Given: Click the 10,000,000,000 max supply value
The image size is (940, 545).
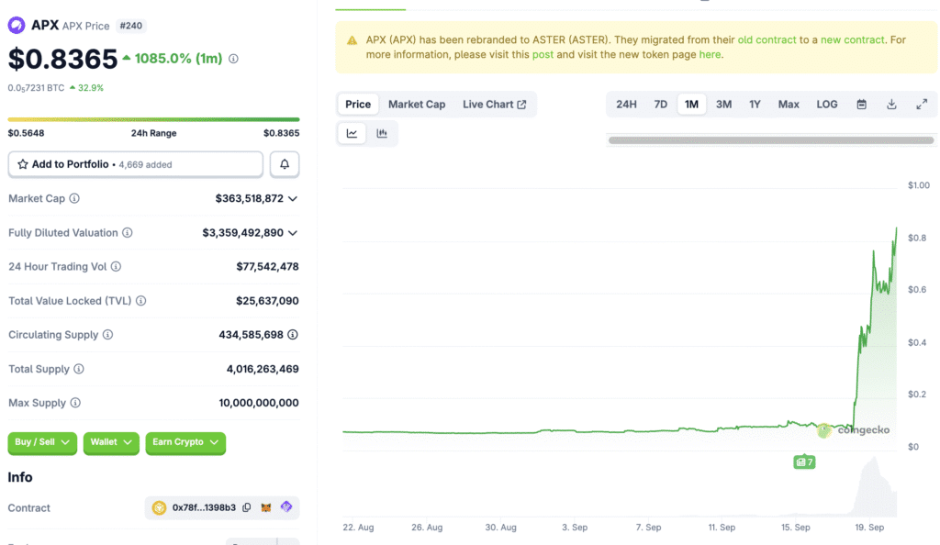Looking at the screenshot, I should (x=259, y=403).
